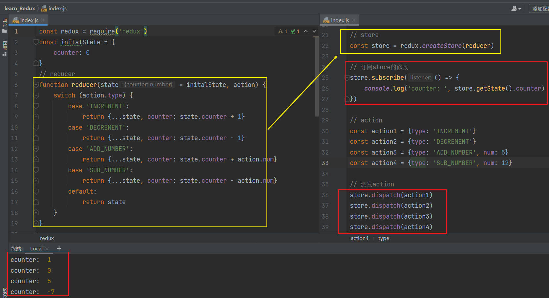The height and width of the screenshot is (298, 549).
Task: Click the fold end marker at line 4
Action: tap(36, 63)
